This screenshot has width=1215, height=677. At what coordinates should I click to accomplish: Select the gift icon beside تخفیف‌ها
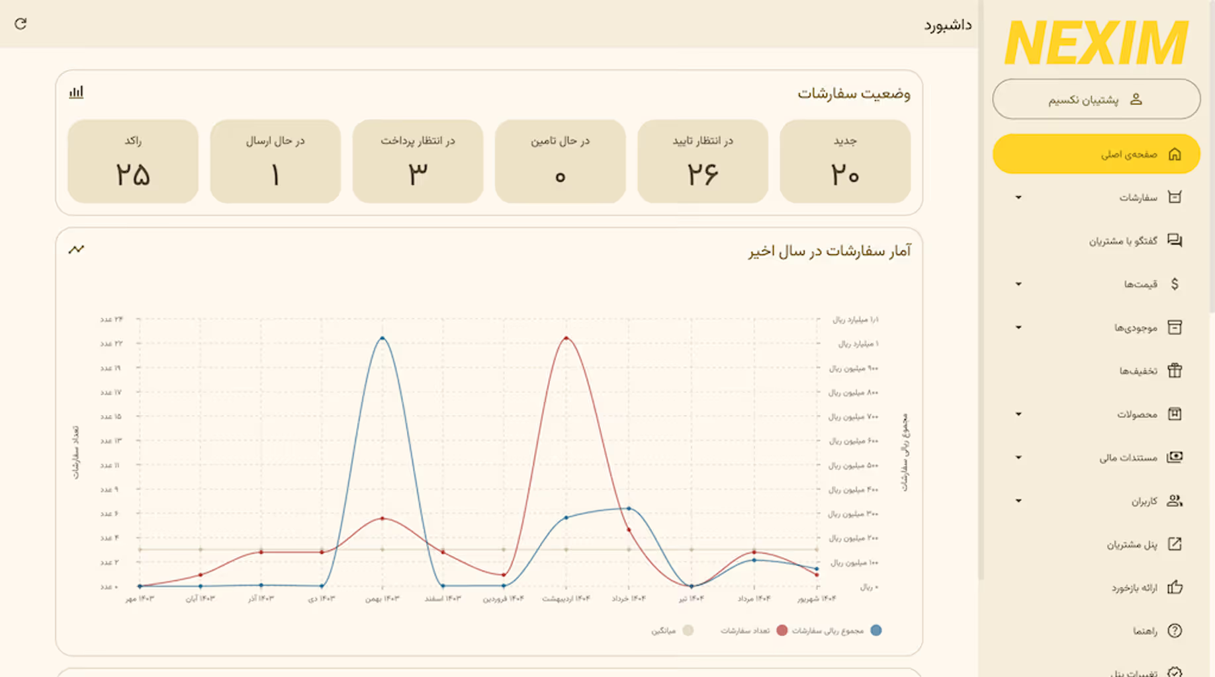(x=1176, y=371)
